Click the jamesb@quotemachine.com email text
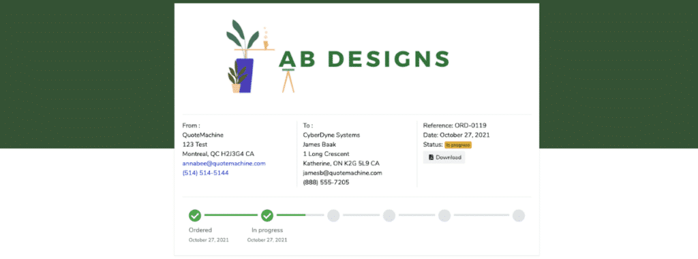 (x=342, y=172)
